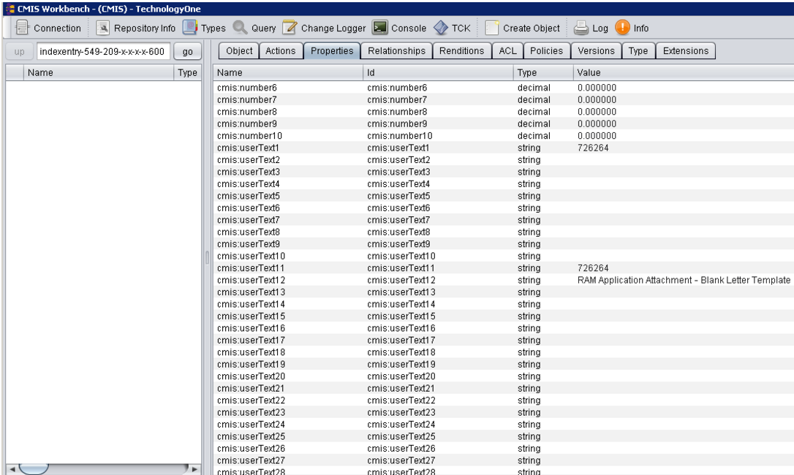Click the object path input field
The width and height of the screenshot is (794, 475).
[x=103, y=51]
